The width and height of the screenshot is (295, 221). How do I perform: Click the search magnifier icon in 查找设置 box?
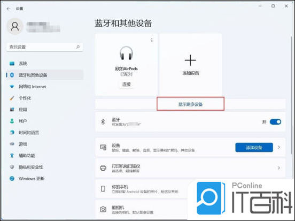(x=77, y=47)
